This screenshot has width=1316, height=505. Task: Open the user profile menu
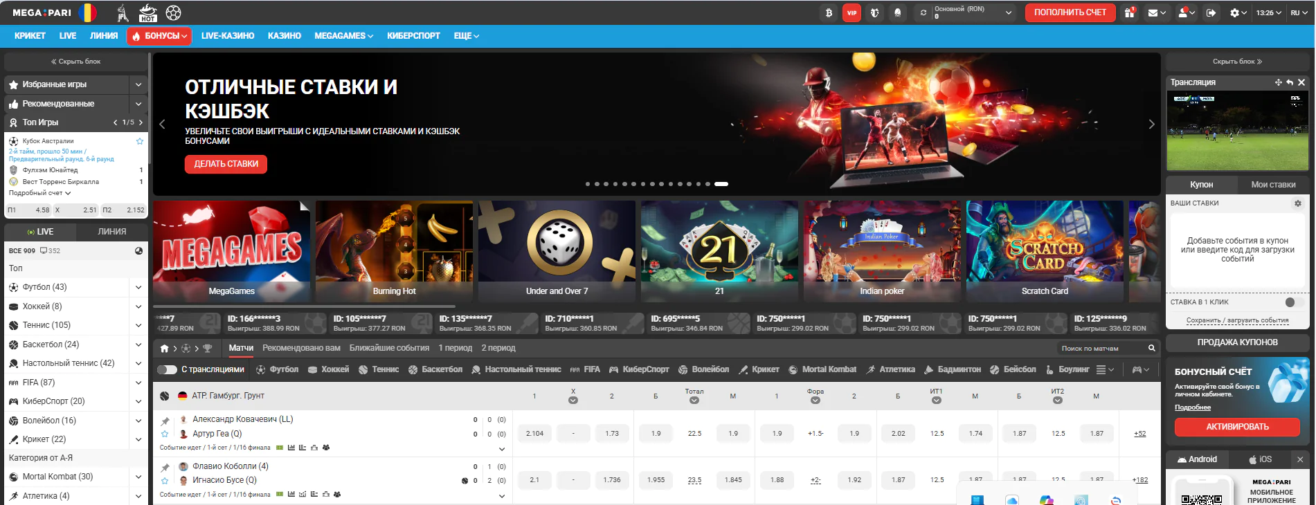(x=1187, y=12)
